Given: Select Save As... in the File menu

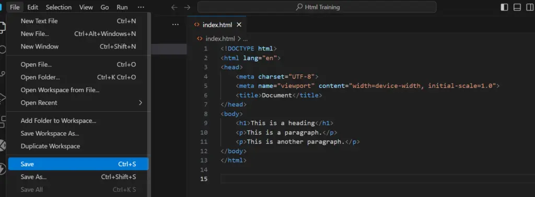Looking at the screenshot, I should point(78,177).
